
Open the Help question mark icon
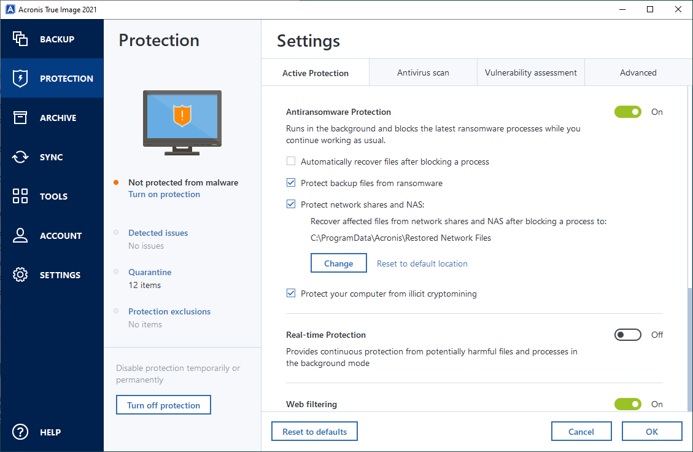tap(20, 432)
